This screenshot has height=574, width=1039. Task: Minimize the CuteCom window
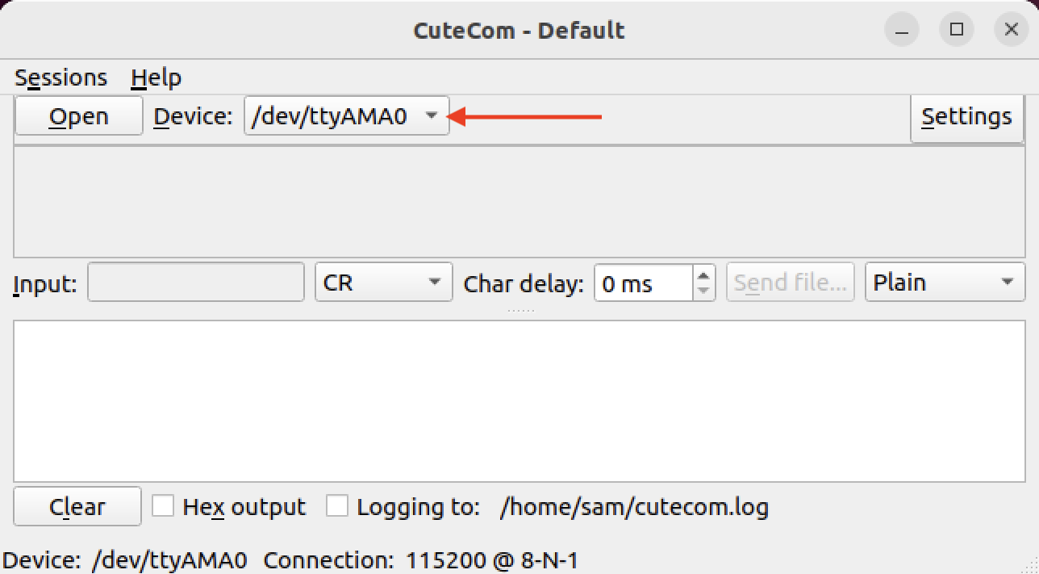pyautogui.click(x=902, y=31)
